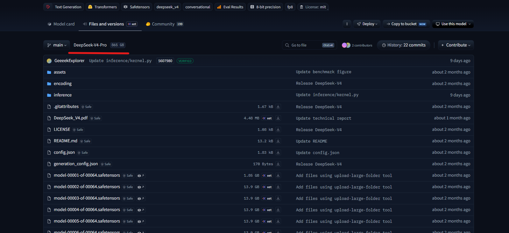View the 2 contributors list

357,45
